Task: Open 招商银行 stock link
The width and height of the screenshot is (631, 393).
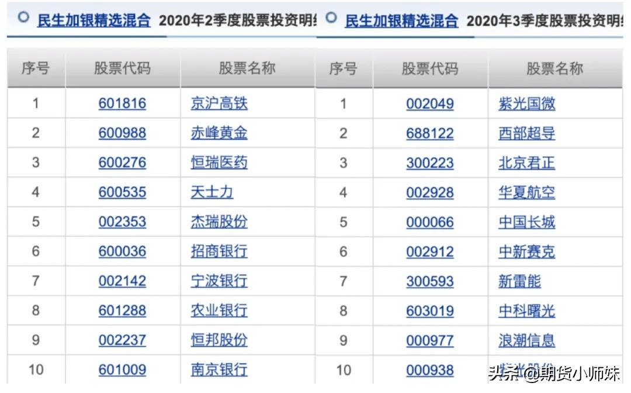Action: pos(219,251)
